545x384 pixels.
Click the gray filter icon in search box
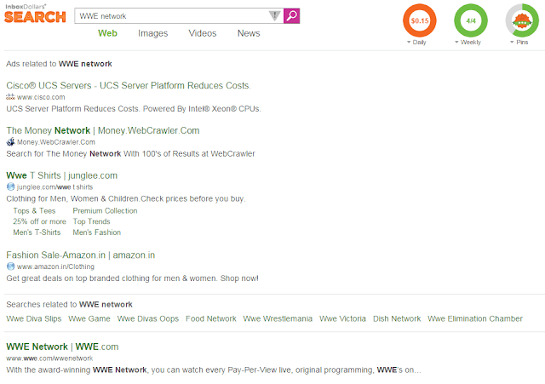coord(274,15)
